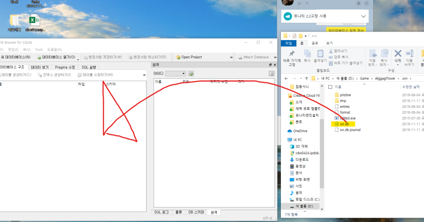Viewport: 424px width, 222px height.
Task: Click the Open Project toolbar icon
Action: (178, 57)
